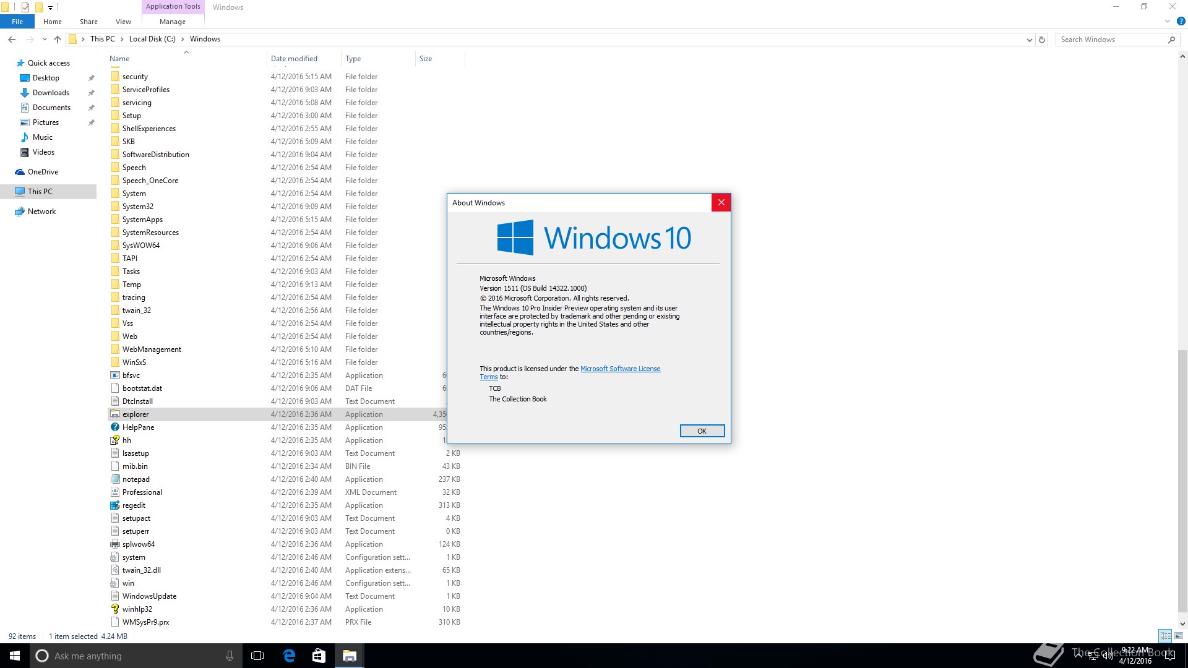Open the File tab
The width and height of the screenshot is (1188, 668).
[x=17, y=22]
